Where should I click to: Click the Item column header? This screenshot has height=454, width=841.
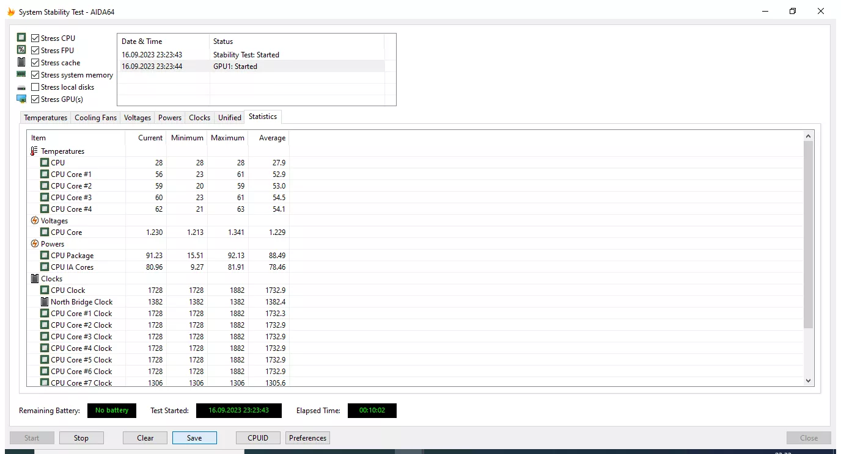coord(76,138)
